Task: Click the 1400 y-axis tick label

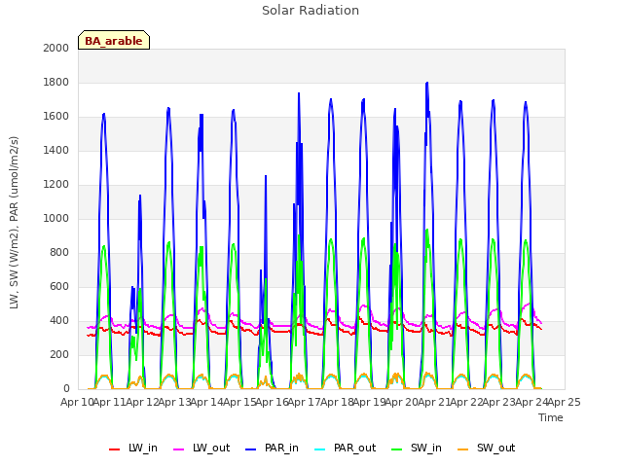Action: pos(56,150)
